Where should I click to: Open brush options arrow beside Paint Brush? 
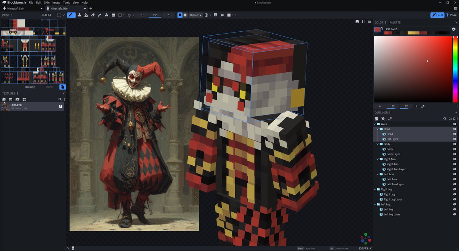click(74, 15)
